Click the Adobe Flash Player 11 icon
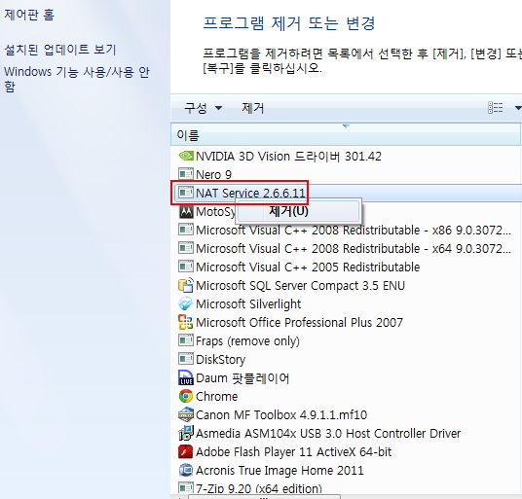522x499 pixels. click(x=186, y=451)
